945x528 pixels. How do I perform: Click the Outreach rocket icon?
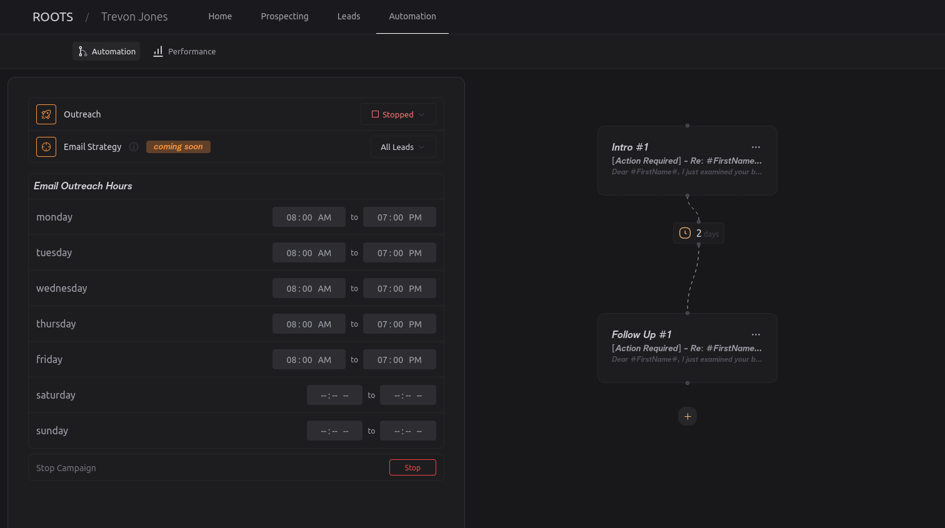click(x=46, y=114)
